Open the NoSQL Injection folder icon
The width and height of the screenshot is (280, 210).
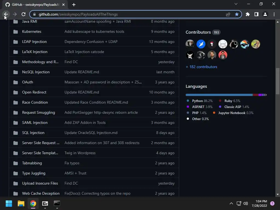click(16, 72)
